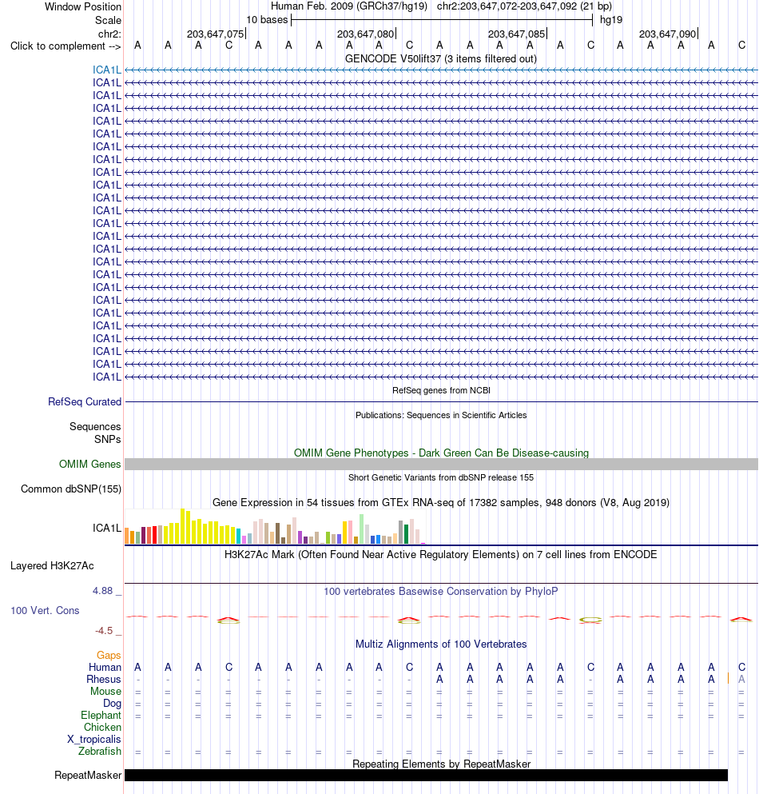Click the Rhesus alignment row label
This screenshot has width=759, height=794.
[104, 679]
